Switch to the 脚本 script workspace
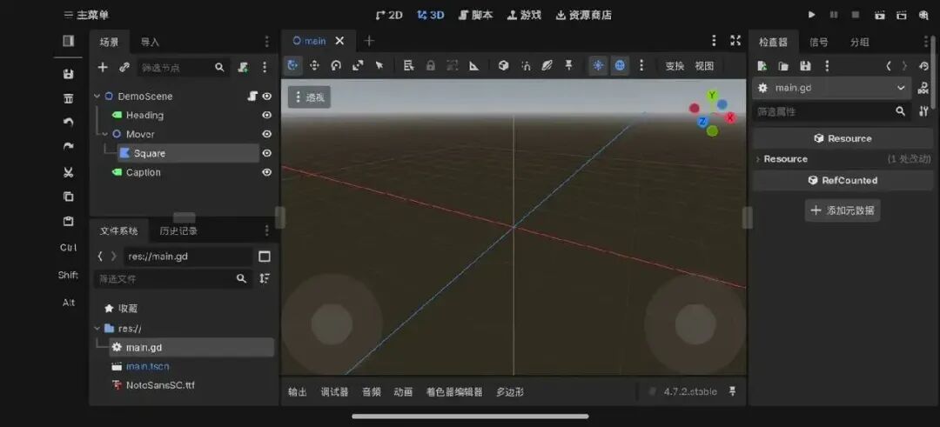Image resolution: width=940 pixels, height=427 pixels. 475,15
